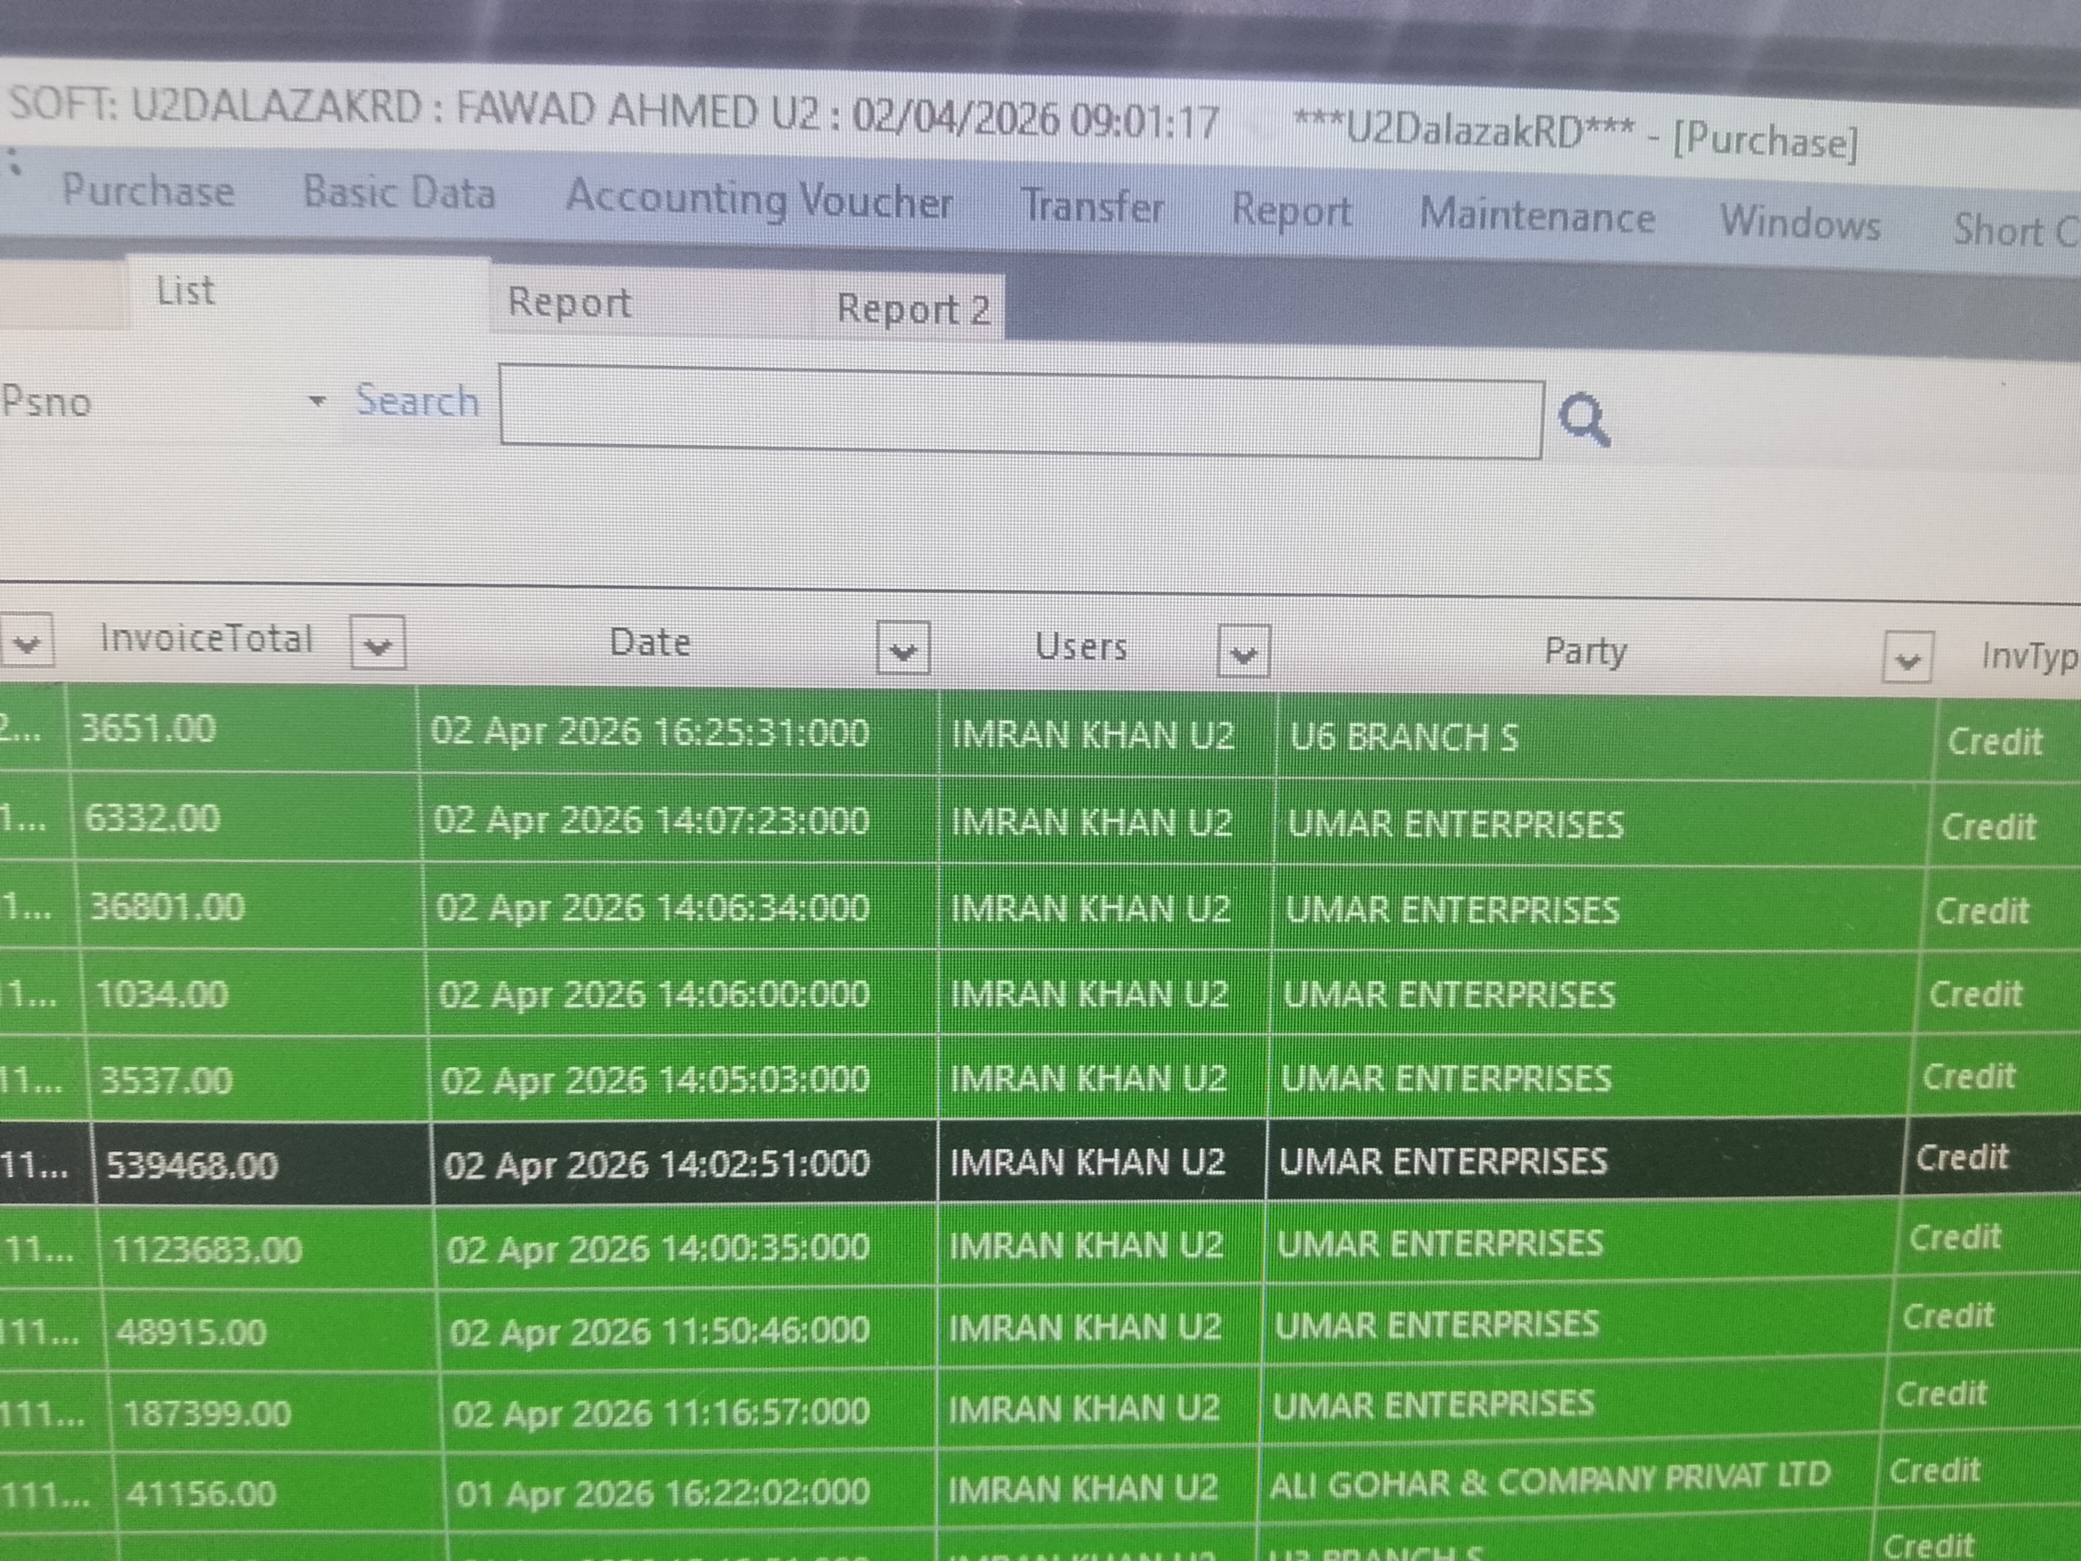Select highlighted invoice total 539468.00
Screen dimensions: 2081x1561
(264, 1165)
